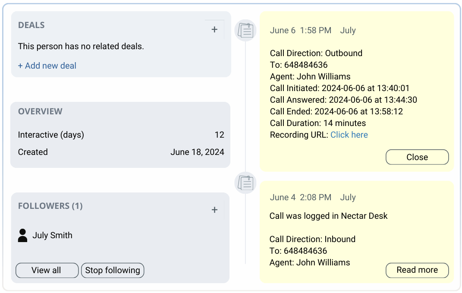Open the recording via Click here link
This screenshot has height=293, width=462.
pyautogui.click(x=349, y=135)
